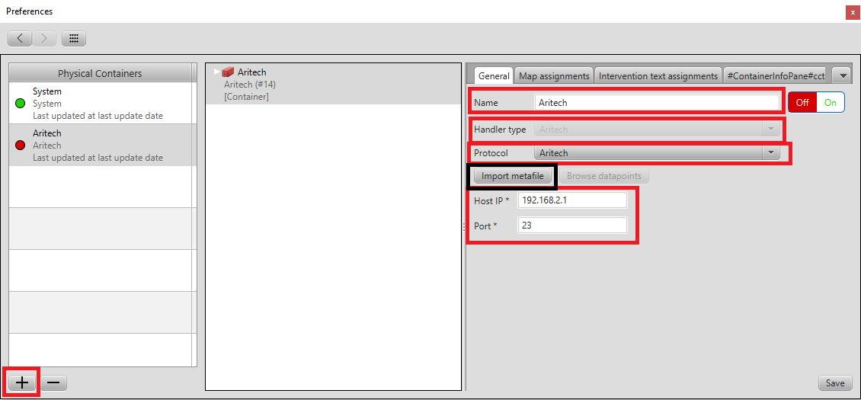
Task: Click the red Aritech container brick icon
Action: [228, 72]
